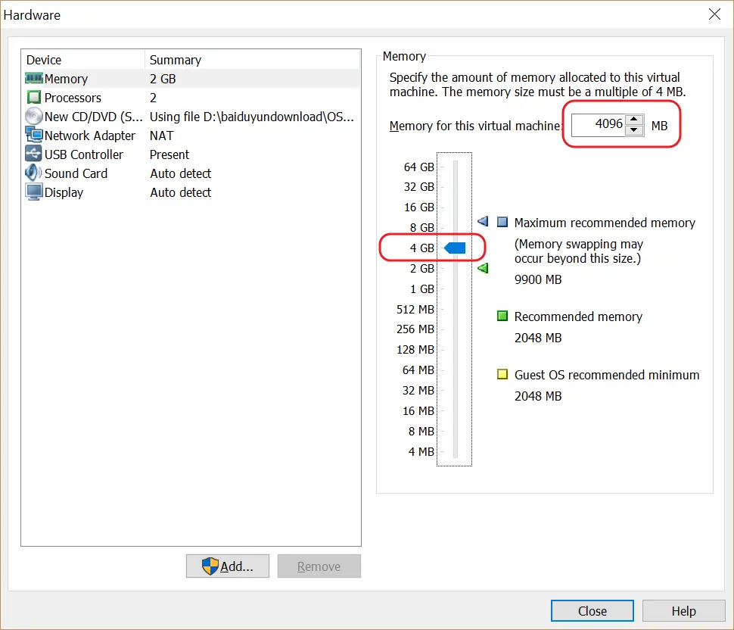The height and width of the screenshot is (630, 734).
Task: Open the New CD/DVD device entry
Action: (x=34, y=116)
